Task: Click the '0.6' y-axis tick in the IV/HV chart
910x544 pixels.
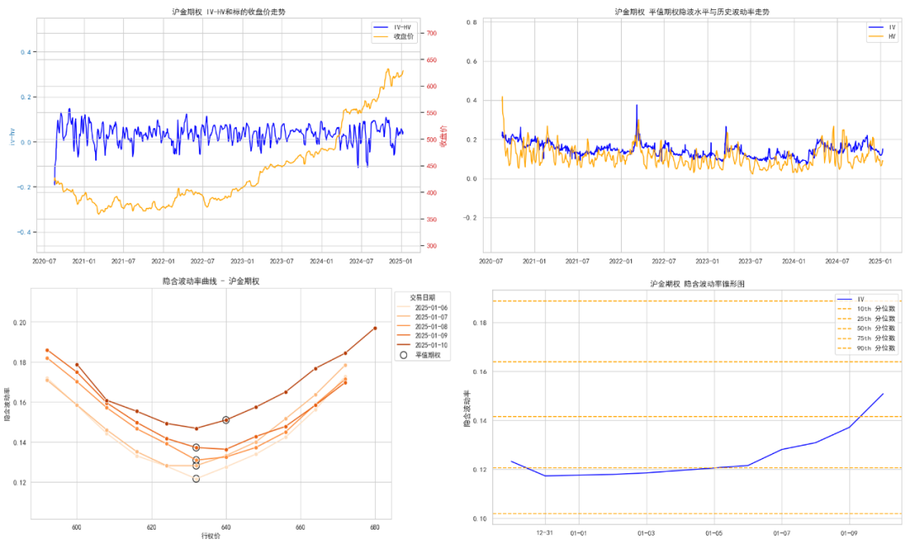Action: pyautogui.click(x=472, y=61)
